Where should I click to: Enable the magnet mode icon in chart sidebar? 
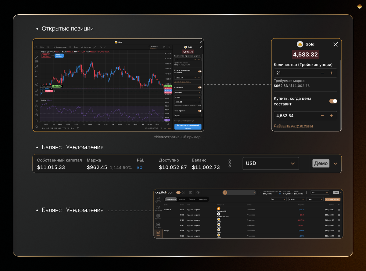pos(37,101)
